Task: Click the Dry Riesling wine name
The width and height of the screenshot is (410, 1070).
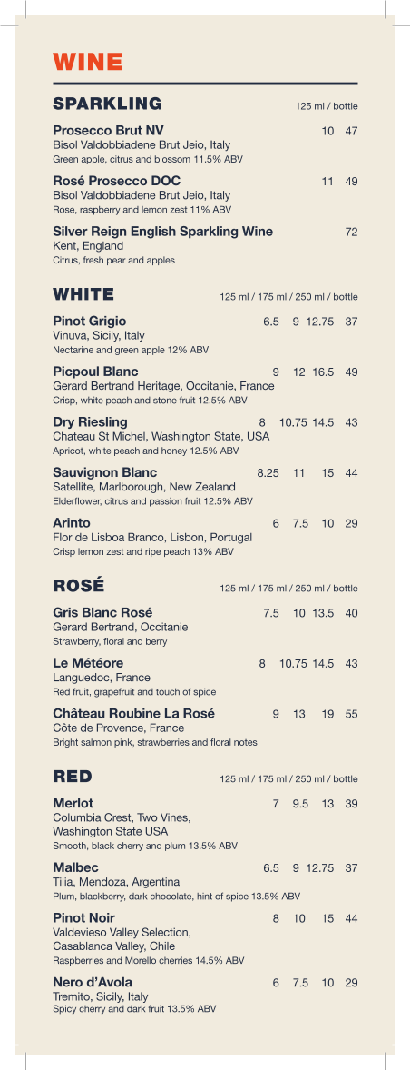Action: click(x=90, y=422)
